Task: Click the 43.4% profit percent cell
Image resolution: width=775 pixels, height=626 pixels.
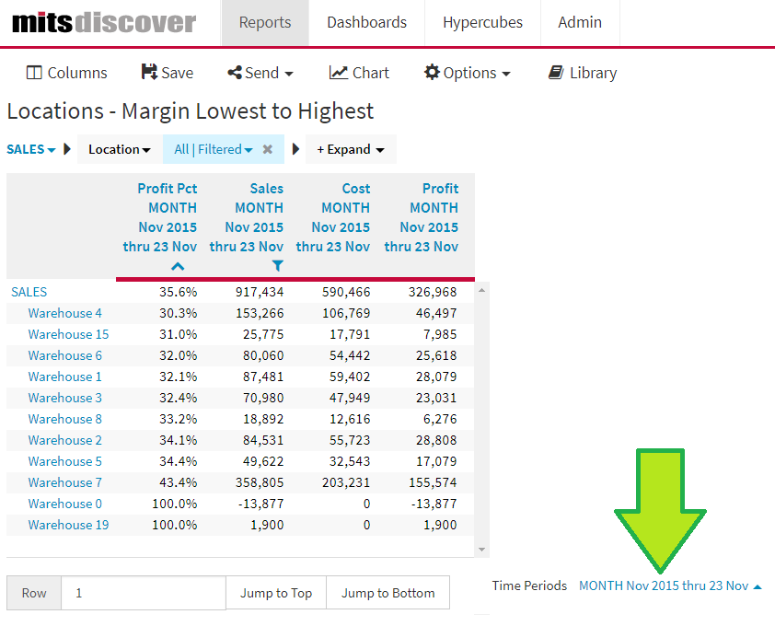Action: 178,483
